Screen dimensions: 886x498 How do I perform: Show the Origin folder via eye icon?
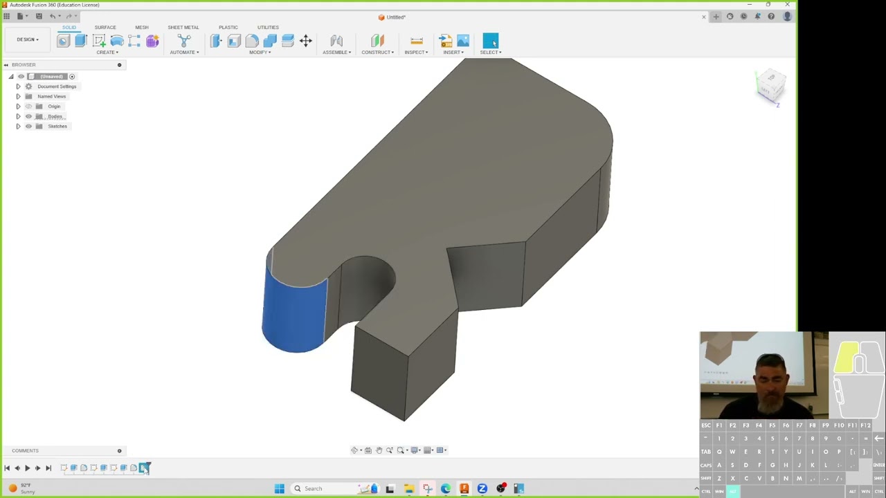(28, 107)
